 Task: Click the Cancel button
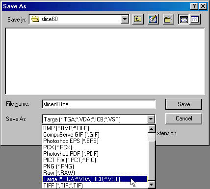click(x=184, y=118)
